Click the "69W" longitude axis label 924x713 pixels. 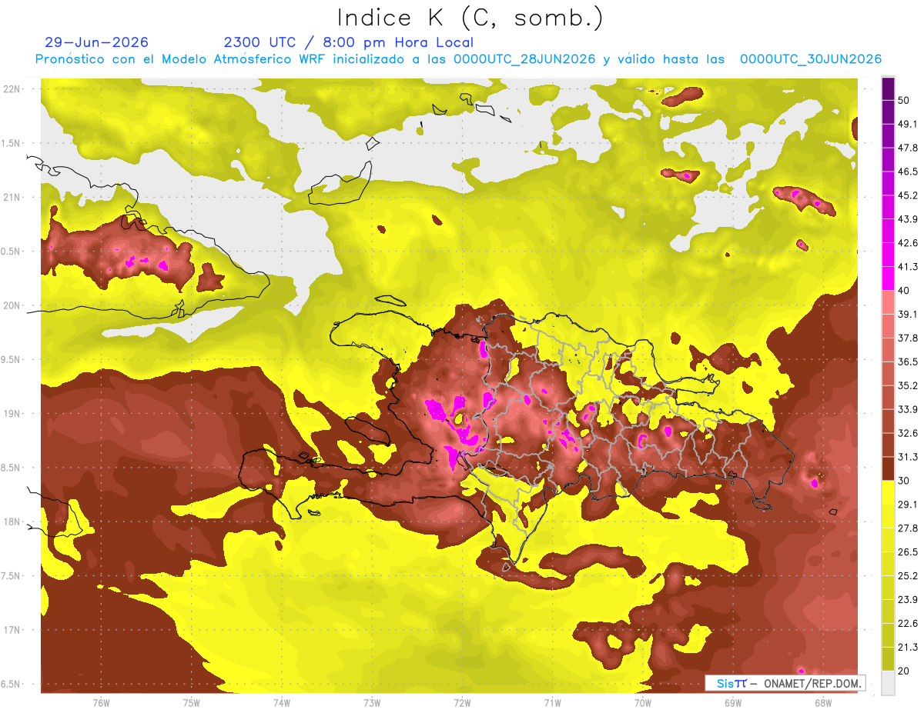click(x=732, y=703)
